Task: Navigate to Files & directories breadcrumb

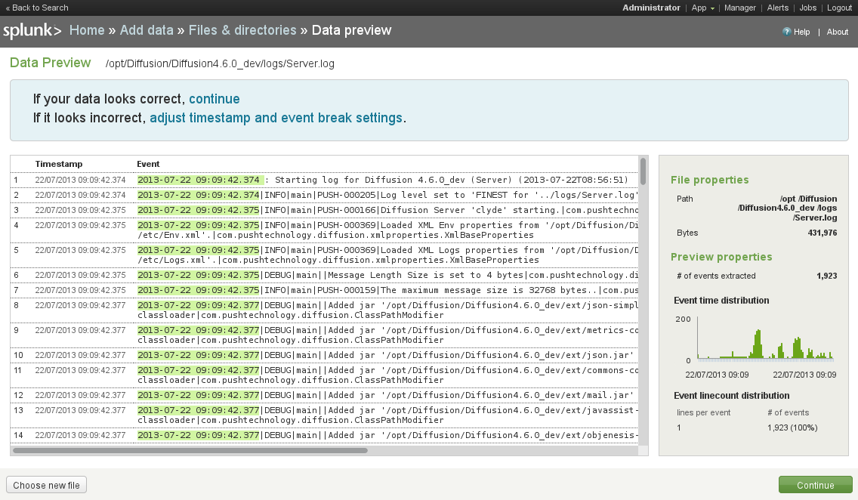Action: click(242, 30)
